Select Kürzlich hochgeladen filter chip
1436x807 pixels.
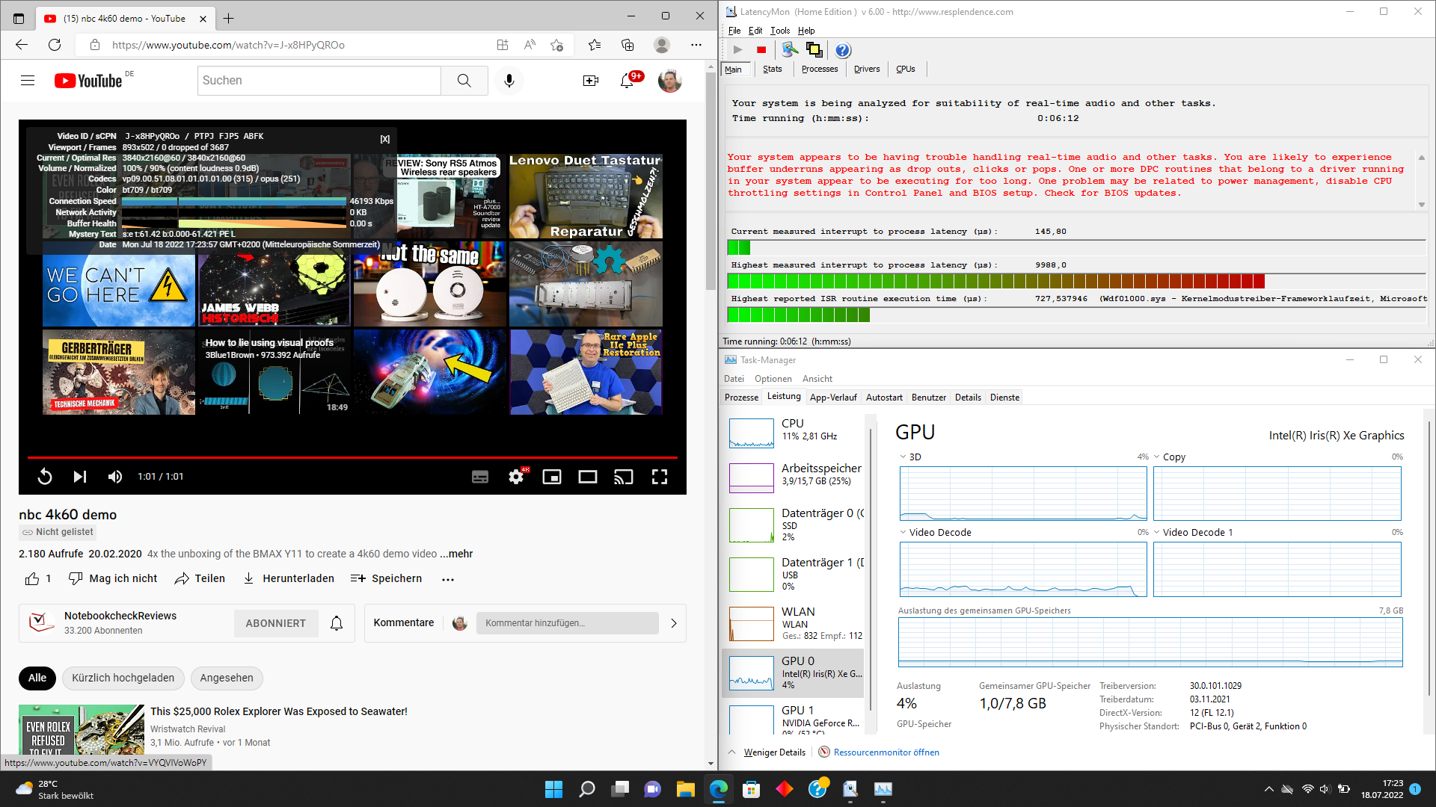123,678
